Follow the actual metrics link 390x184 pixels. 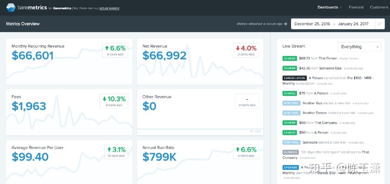[x=109, y=8]
